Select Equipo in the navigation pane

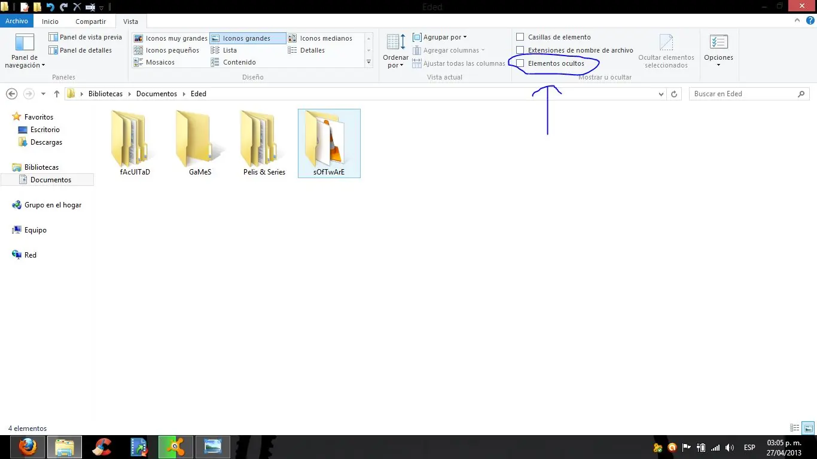(35, 230)
